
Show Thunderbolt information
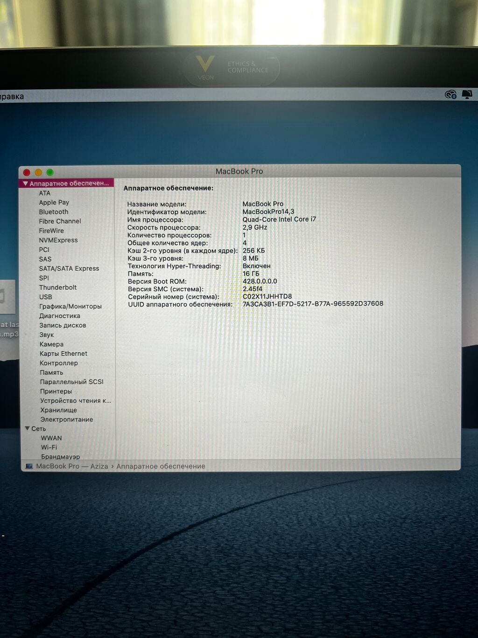tap(58, 287)
